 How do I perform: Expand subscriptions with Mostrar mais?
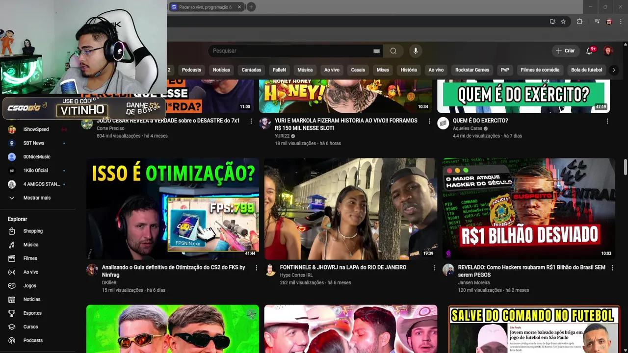38,198
